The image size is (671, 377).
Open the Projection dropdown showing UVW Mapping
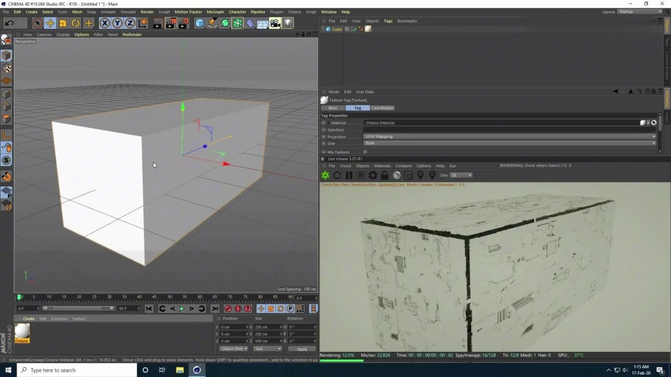508,136
